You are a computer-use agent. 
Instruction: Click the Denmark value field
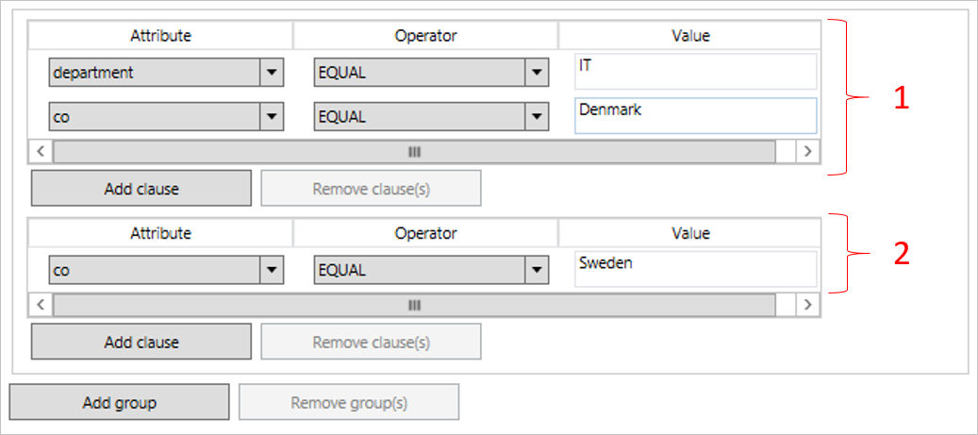click(x=694, y=116)
